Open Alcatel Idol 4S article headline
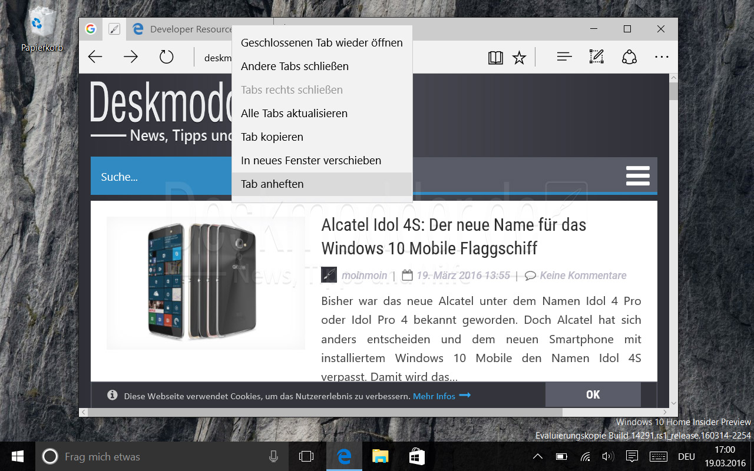Viewport: 754px width, 471px height. 454,236
